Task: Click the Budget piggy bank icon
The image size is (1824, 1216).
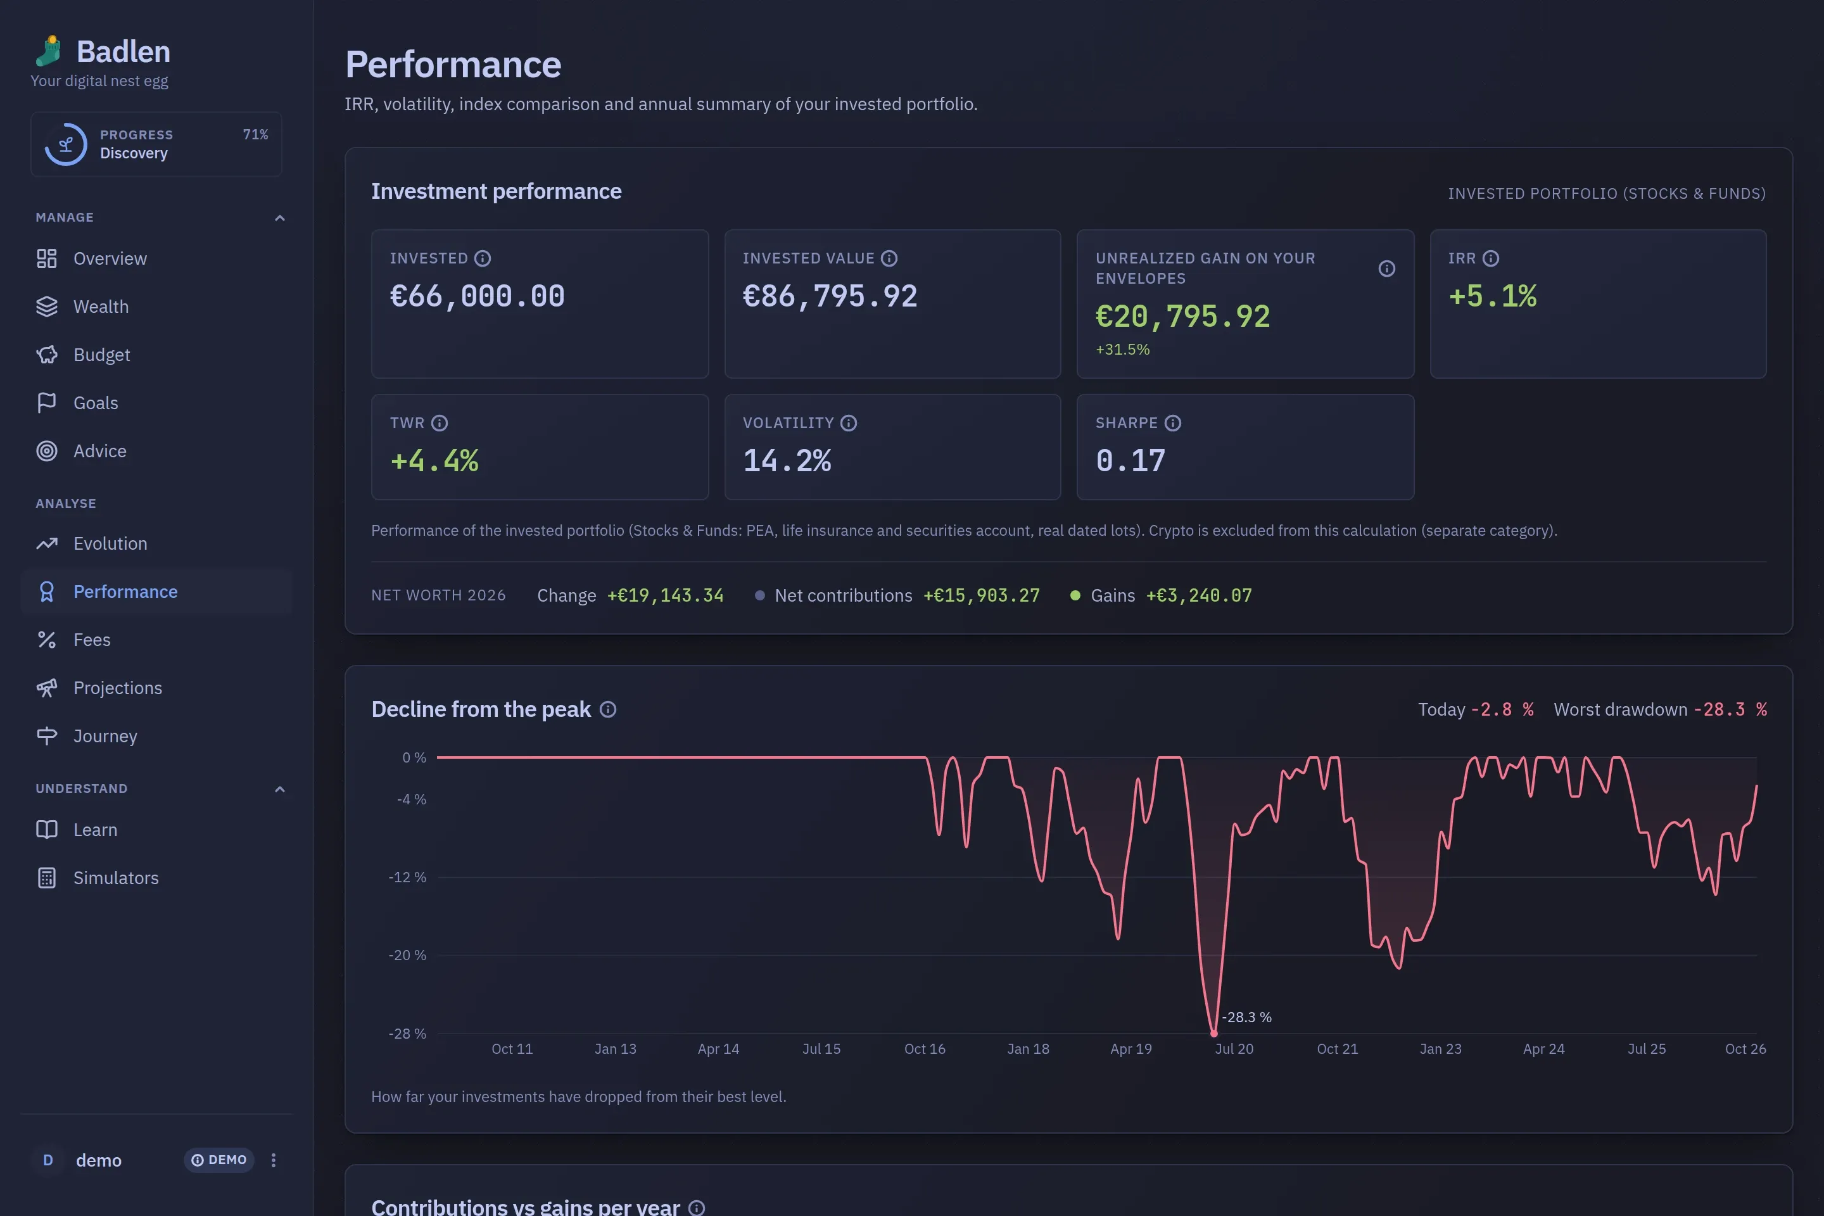Action: 46,355
